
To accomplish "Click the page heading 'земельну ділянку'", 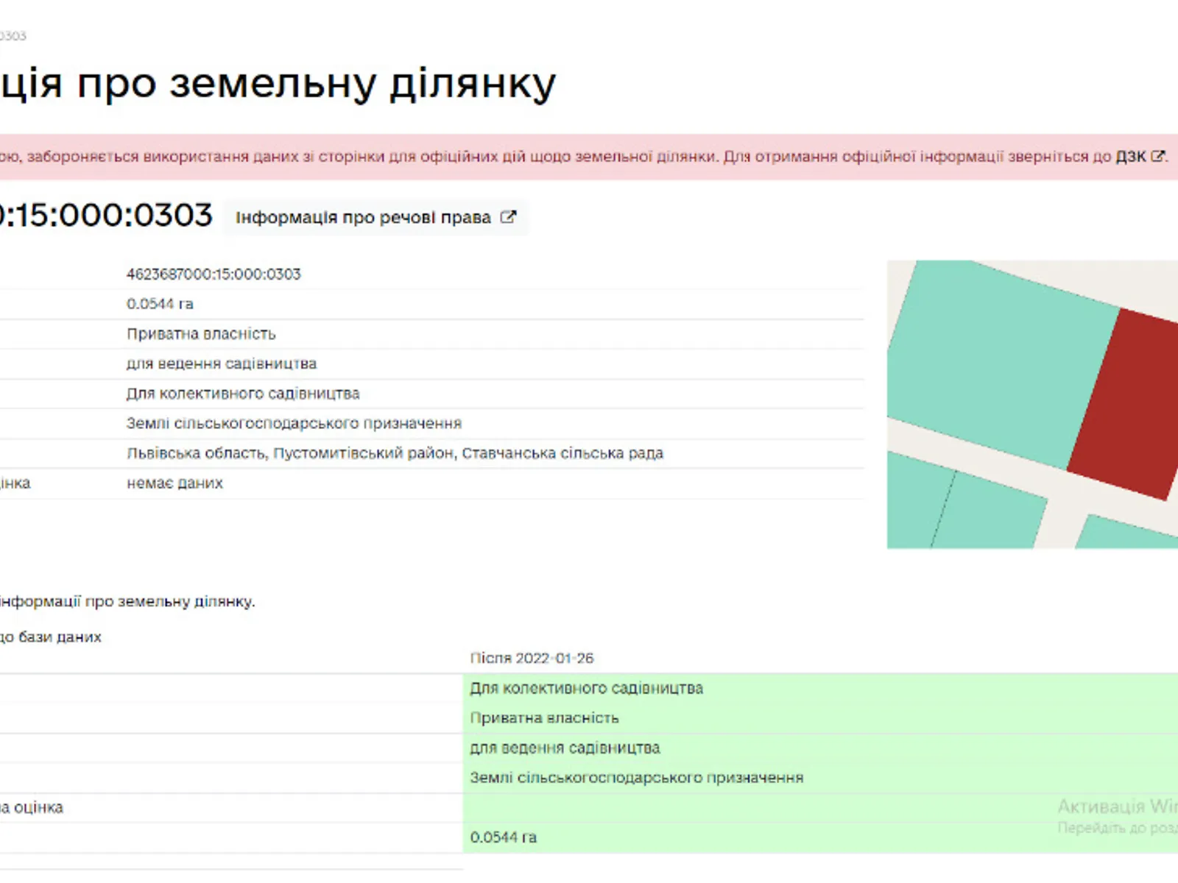I will [362, 85].
